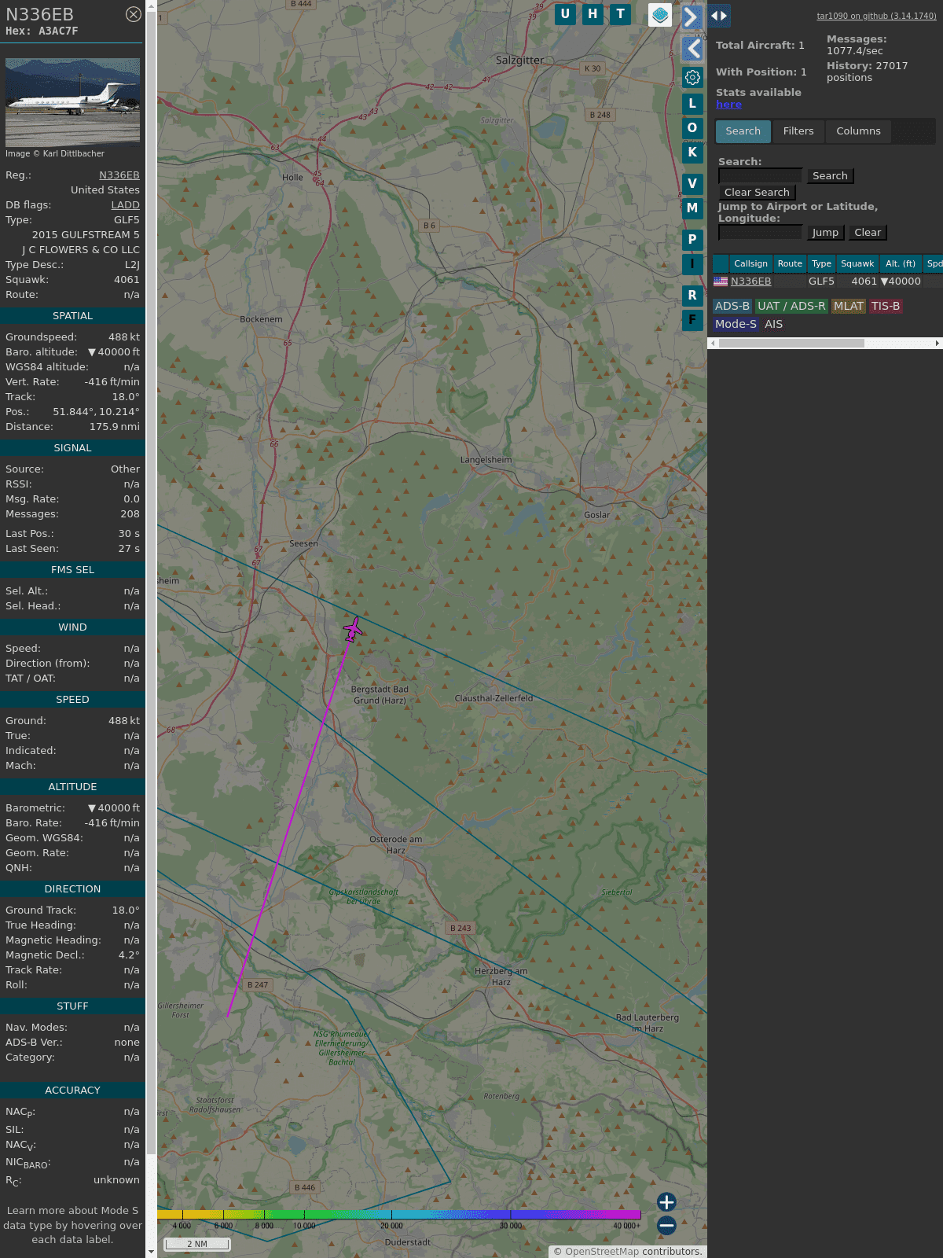Expand sidebar with the left chevron

[x=692, y=49]
